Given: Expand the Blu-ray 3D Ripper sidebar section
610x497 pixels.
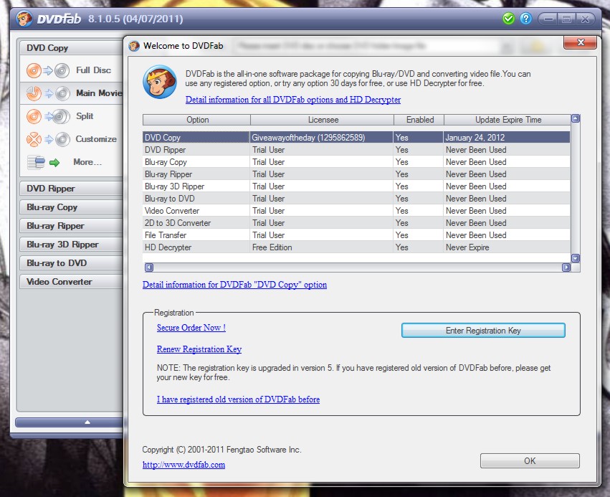Looking at the screenshot, I should 72,245.
